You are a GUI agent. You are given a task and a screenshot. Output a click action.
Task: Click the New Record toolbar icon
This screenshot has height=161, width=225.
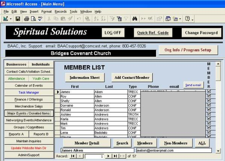point(143,19)
